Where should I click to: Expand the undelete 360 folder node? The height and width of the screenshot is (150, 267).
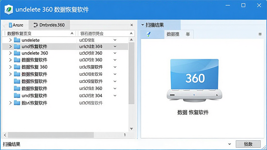(x=10, y=53)
